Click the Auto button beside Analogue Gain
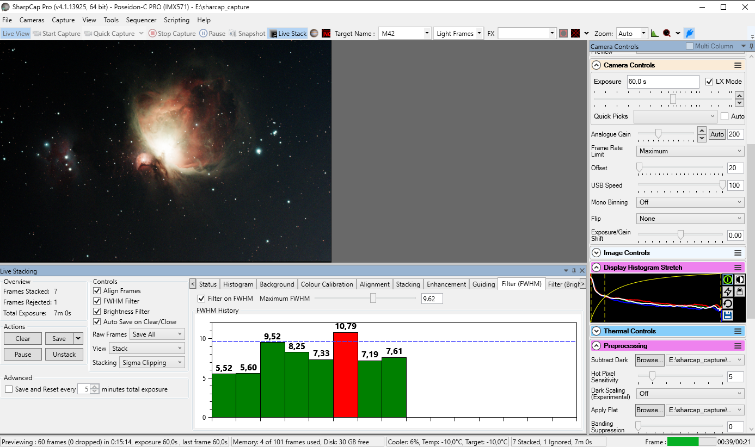 coord(717,134)
